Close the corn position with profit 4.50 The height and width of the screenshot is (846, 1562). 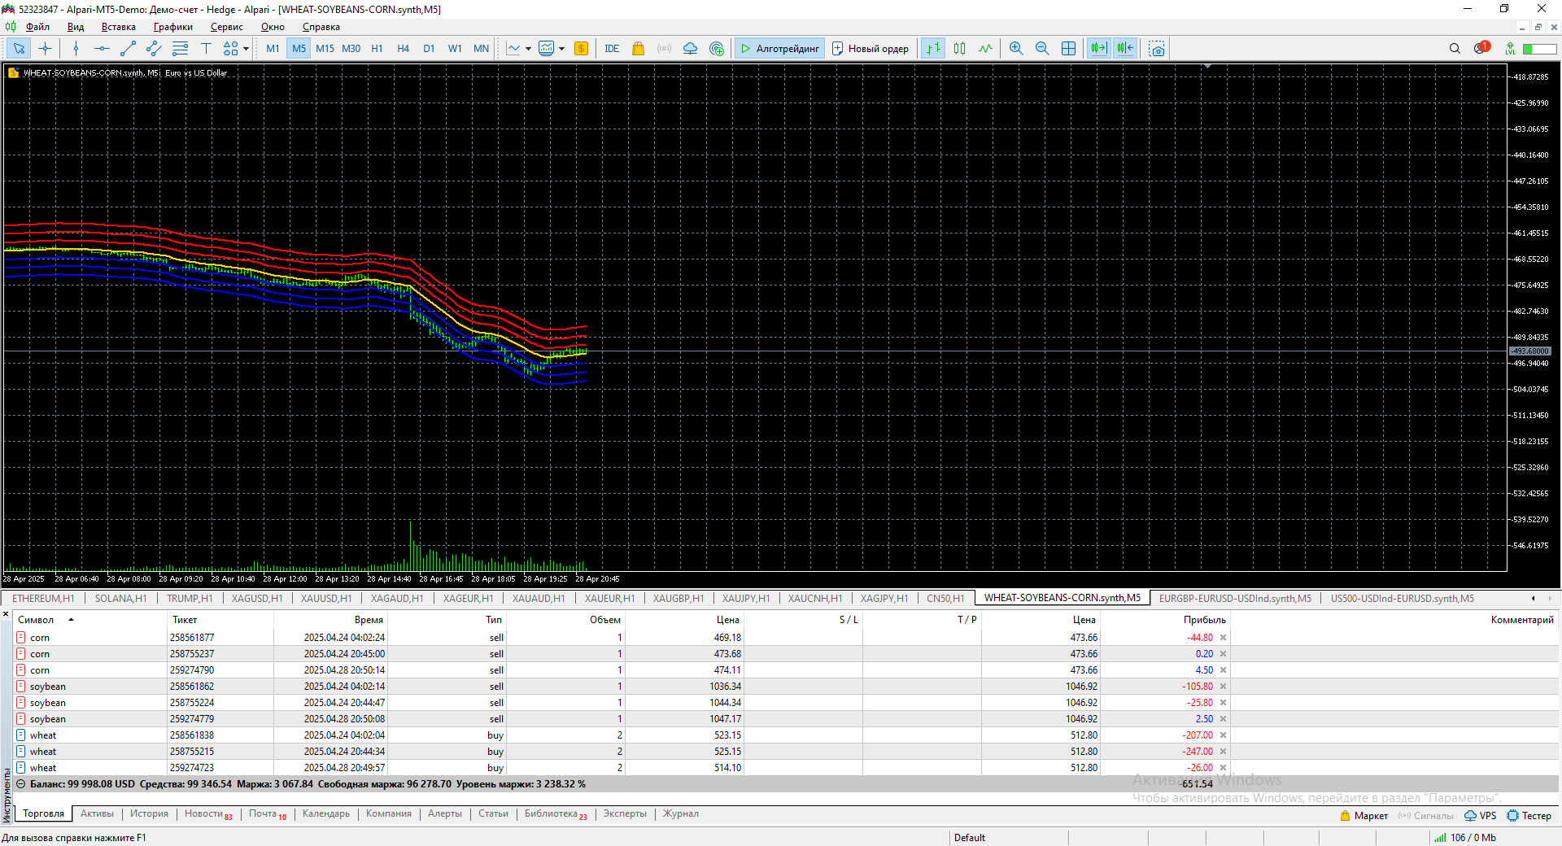[x=1223, y=670]
